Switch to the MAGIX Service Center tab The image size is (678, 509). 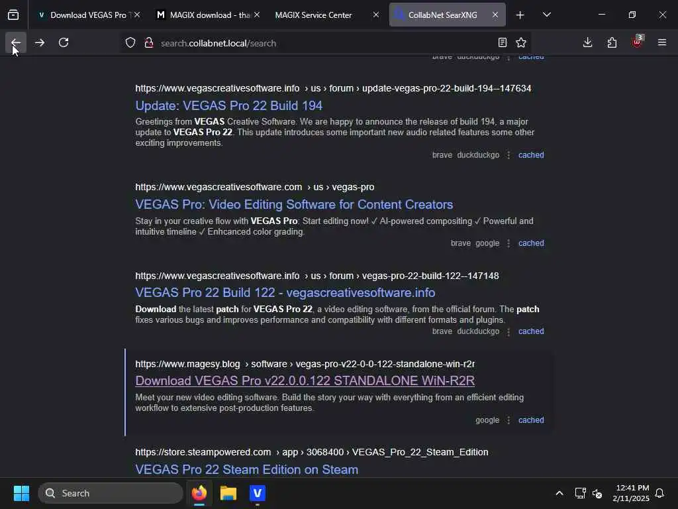pos(313,15)
